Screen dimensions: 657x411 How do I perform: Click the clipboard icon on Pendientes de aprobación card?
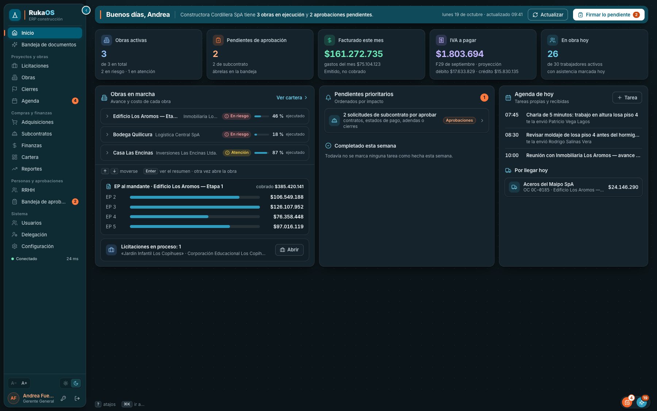218,40
